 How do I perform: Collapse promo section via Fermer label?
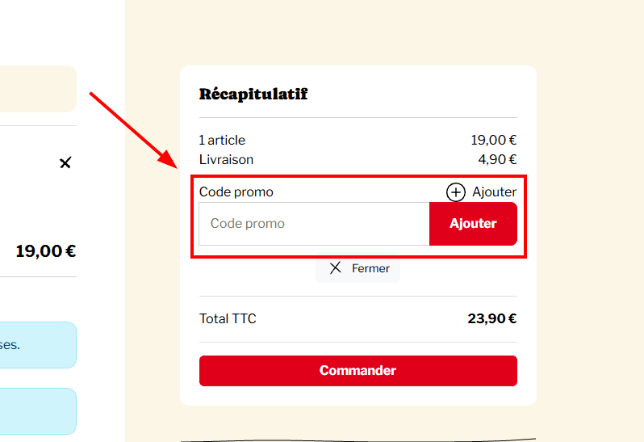[370, 268]
